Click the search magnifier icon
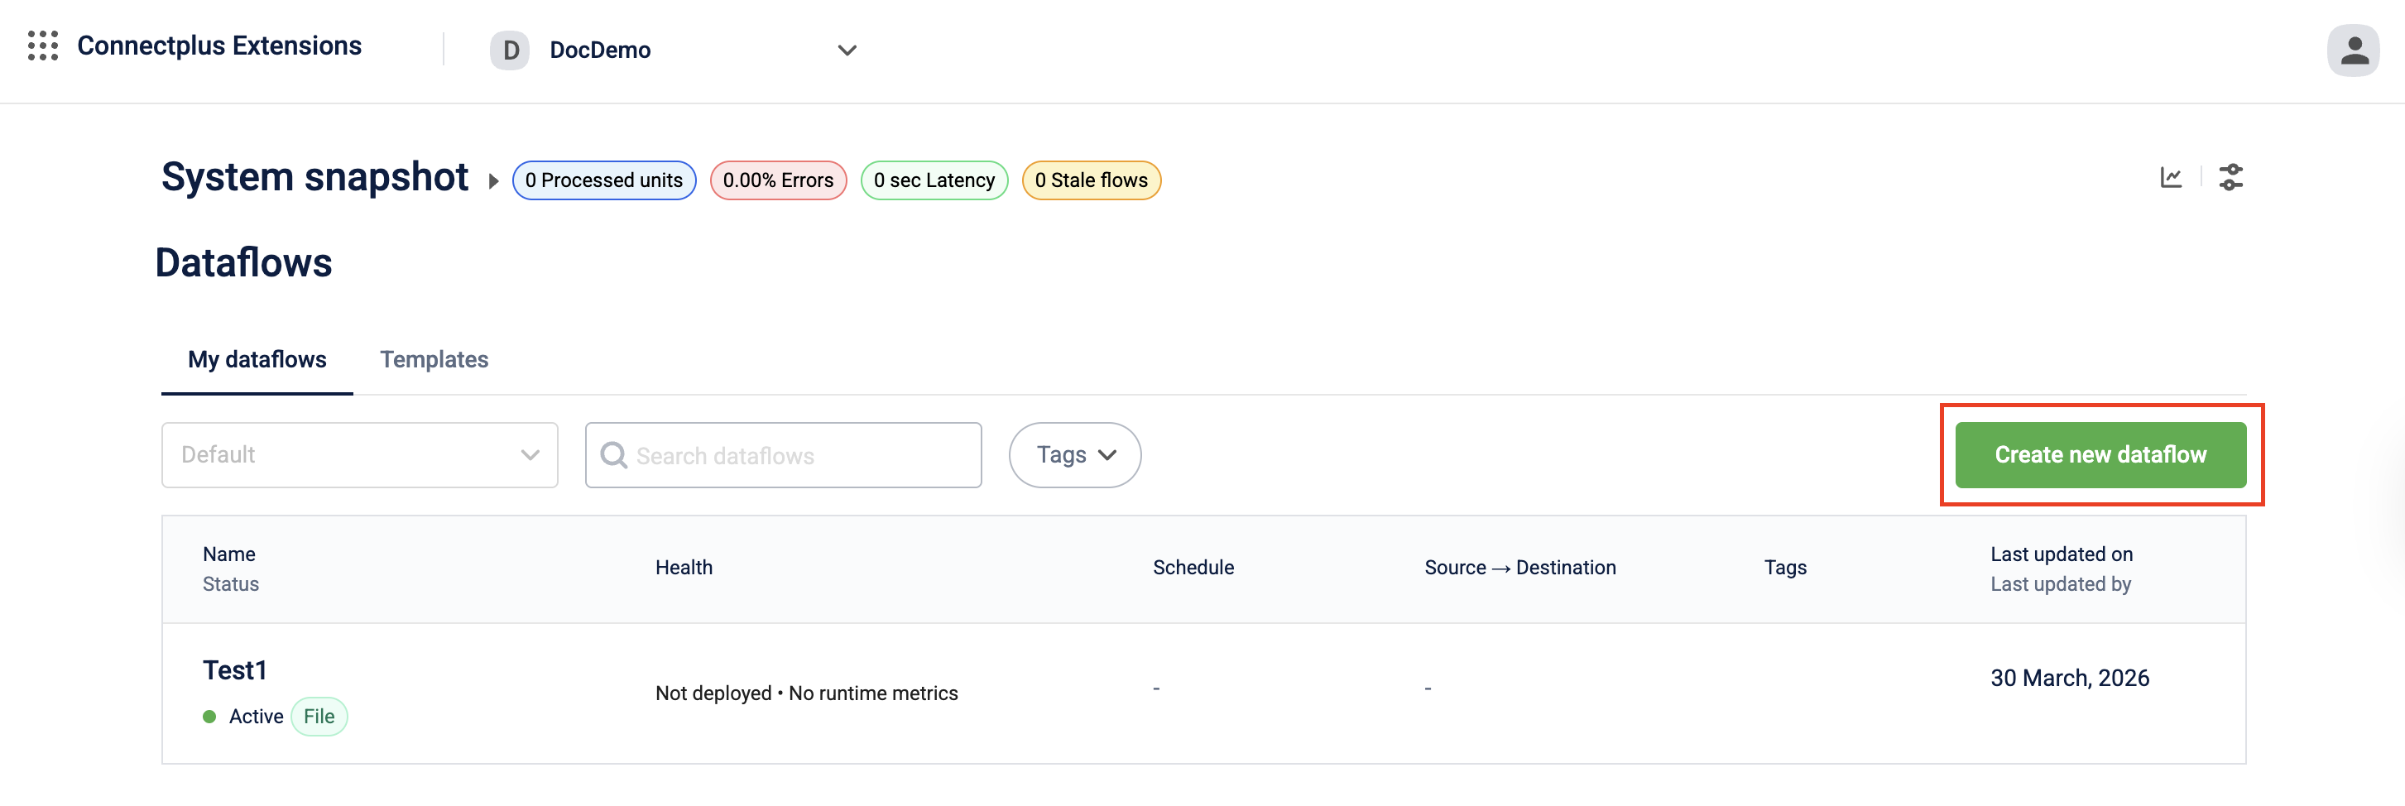 [613, 455]
